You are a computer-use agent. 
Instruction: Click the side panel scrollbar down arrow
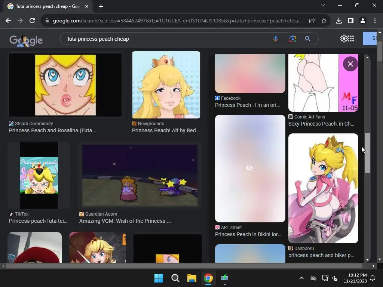367,260
